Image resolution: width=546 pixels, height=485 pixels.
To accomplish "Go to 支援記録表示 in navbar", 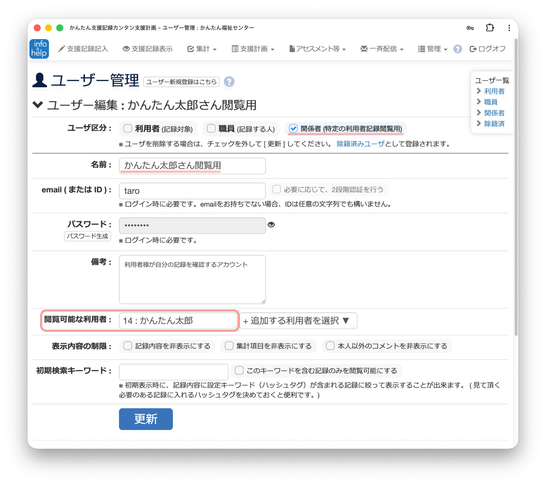I will (148, 49).
